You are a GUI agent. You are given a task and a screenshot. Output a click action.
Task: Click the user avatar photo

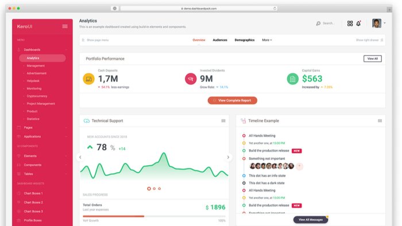pyautogui.click(x=377, y=24)
